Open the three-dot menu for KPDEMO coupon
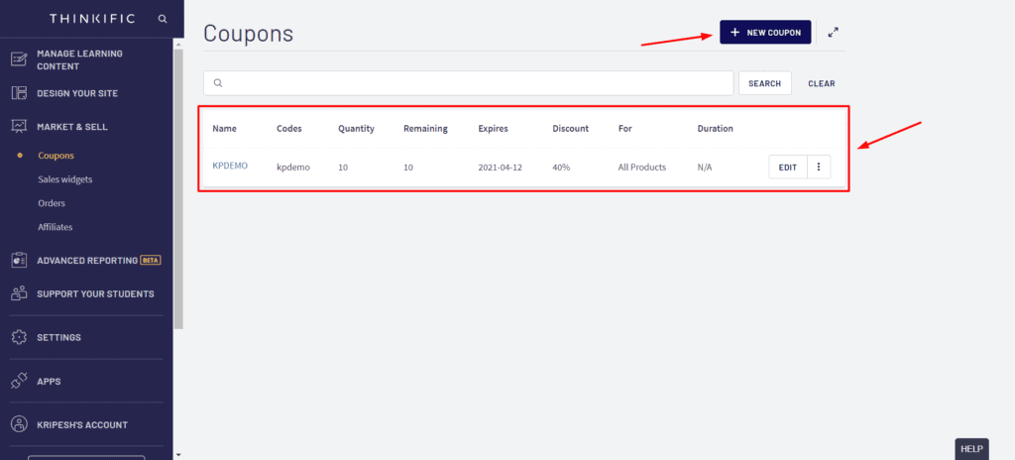The height and width of the screenshot is (460, 1015). pos(819,168)
